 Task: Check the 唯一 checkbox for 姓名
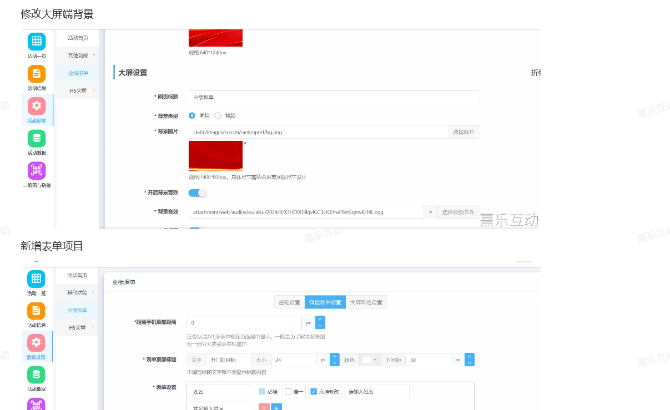point(288,392)
